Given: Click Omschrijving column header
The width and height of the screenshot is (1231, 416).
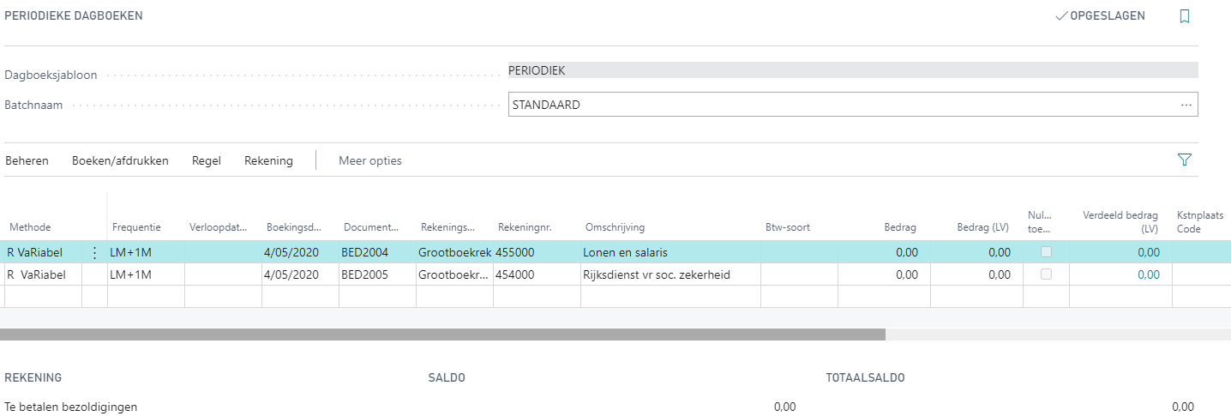Looking at the screenshot, I should (x=615, y=227).
